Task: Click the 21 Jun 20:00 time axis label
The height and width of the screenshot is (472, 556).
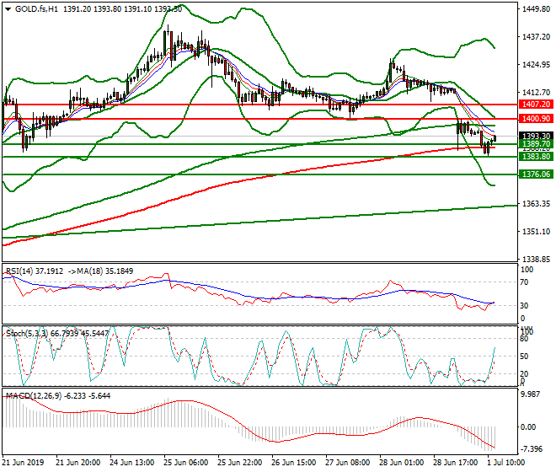Action: (78, 463)
